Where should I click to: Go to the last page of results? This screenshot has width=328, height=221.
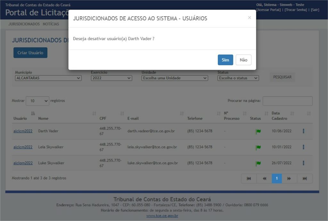[305, 178]
